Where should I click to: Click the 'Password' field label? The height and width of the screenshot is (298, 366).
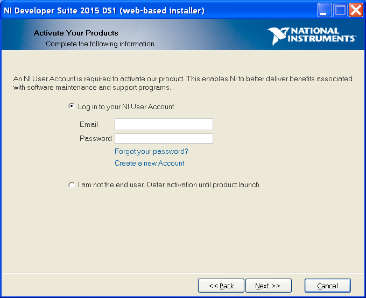click(x=96, y=138)
